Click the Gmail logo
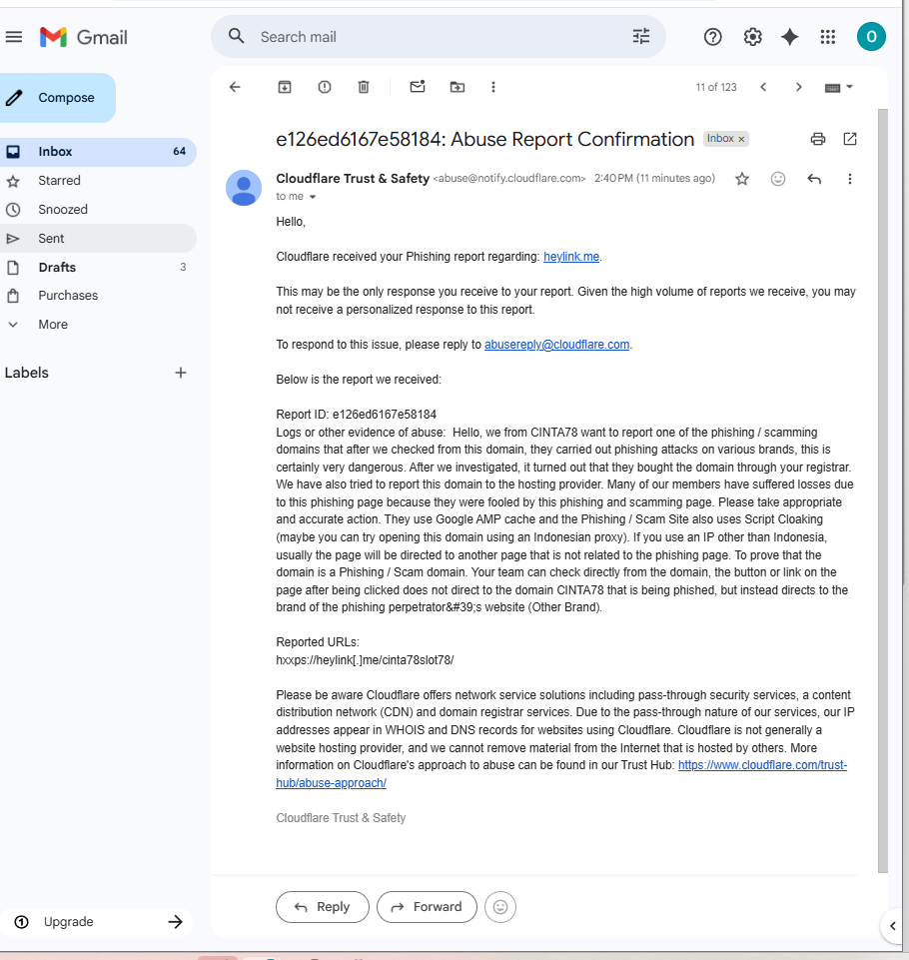Viewport: 909px width, 960px height. click(84, 37)
